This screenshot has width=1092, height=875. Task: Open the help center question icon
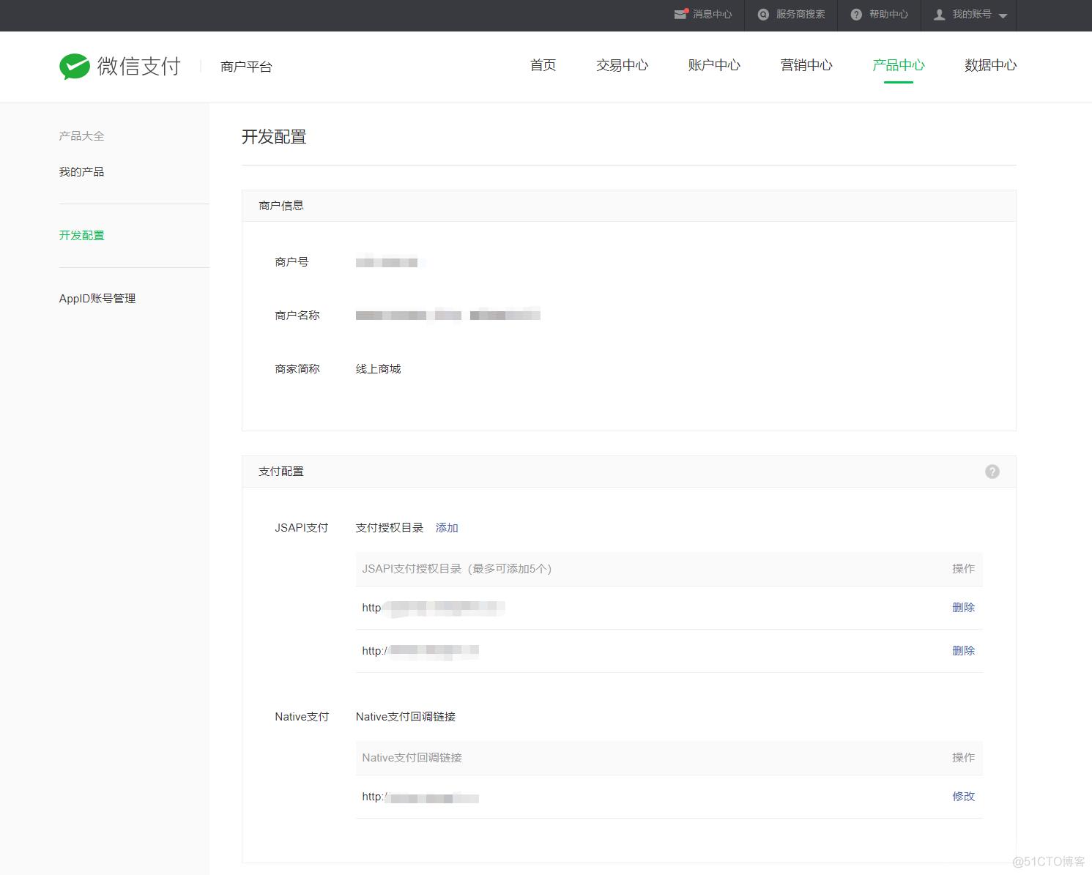[856, 15]
